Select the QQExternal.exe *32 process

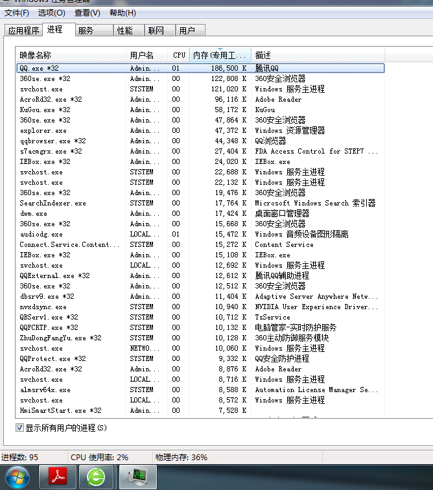(x=200, y=275)
